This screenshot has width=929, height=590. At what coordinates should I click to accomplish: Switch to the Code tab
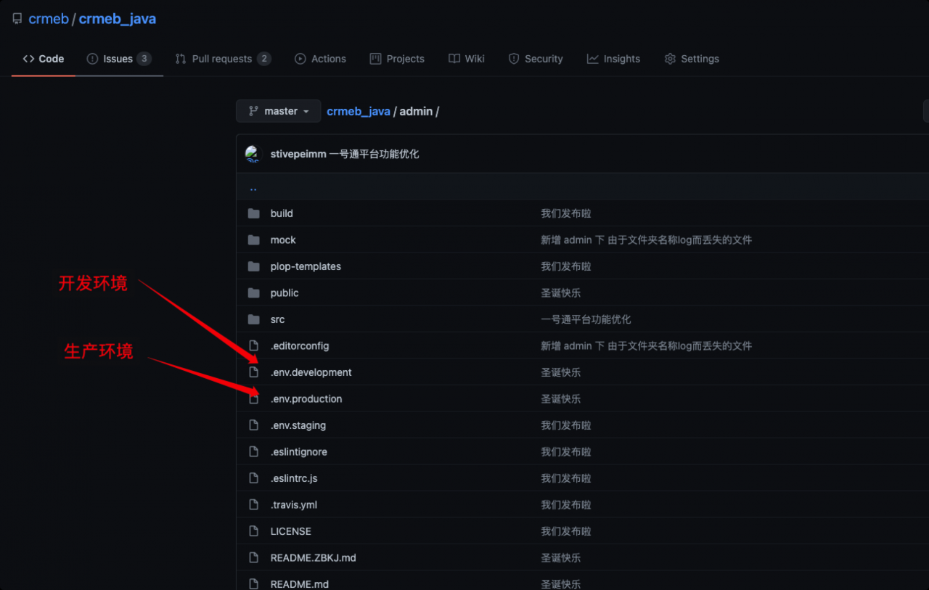[x=44, y=59]
